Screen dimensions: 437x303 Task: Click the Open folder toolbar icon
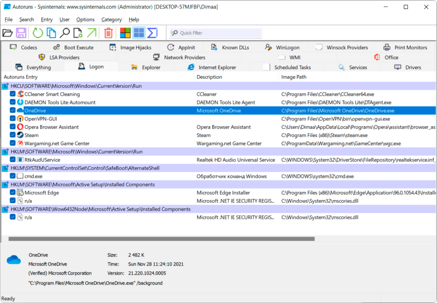pyautogui.click(x=8, y=33)
